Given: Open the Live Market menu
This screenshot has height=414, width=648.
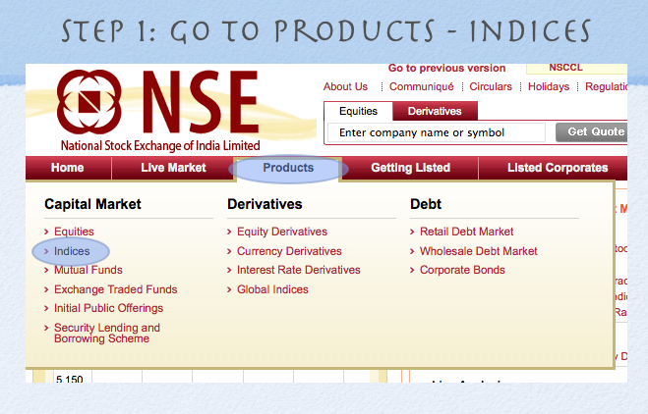Looking at the screenshot, I should click(x=173, y=168).
